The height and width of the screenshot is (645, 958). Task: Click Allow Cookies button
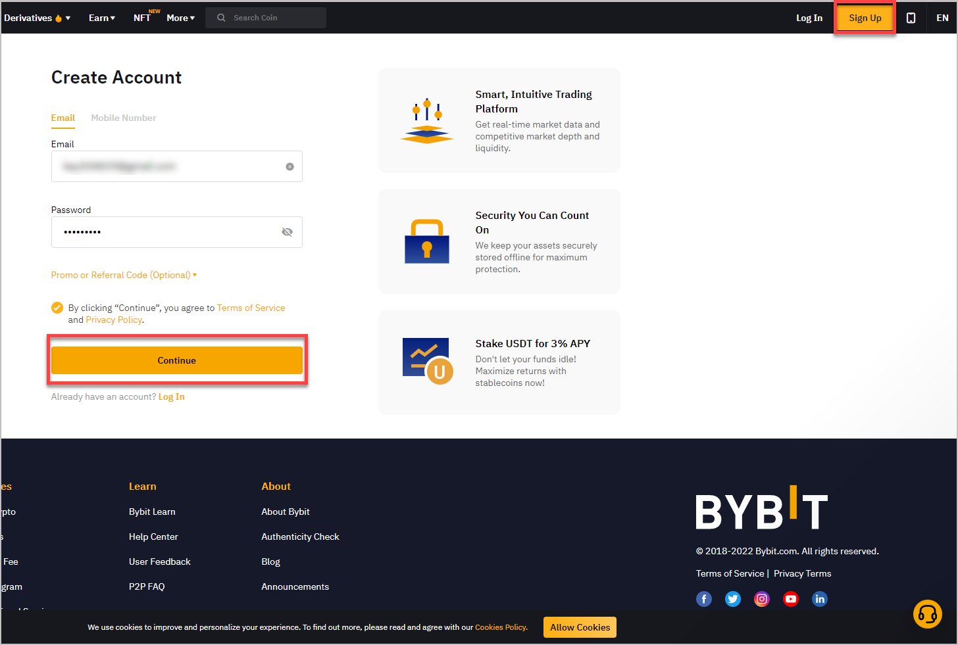pyautogui.click(x=580, y=627)
